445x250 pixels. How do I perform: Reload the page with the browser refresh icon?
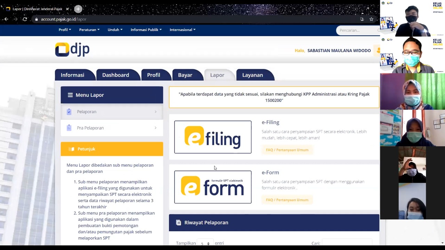25,19
